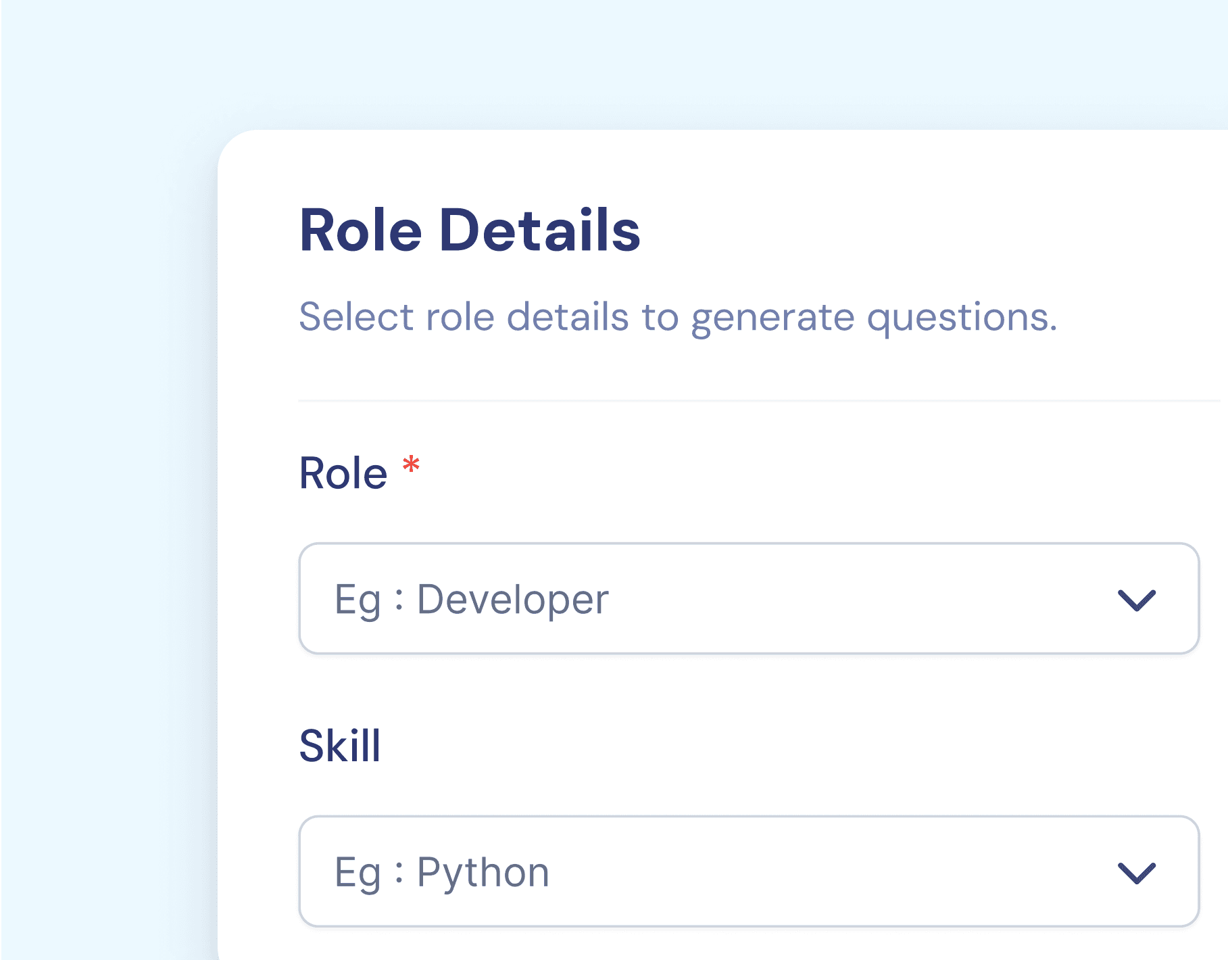Click the light blue background outside the card
The width and height of the screenshot is (1228, 960).
pos(101,473)
